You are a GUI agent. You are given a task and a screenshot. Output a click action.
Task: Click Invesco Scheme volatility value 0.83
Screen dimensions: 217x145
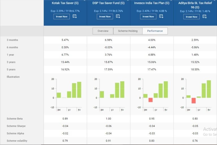(x=152, y=141)
